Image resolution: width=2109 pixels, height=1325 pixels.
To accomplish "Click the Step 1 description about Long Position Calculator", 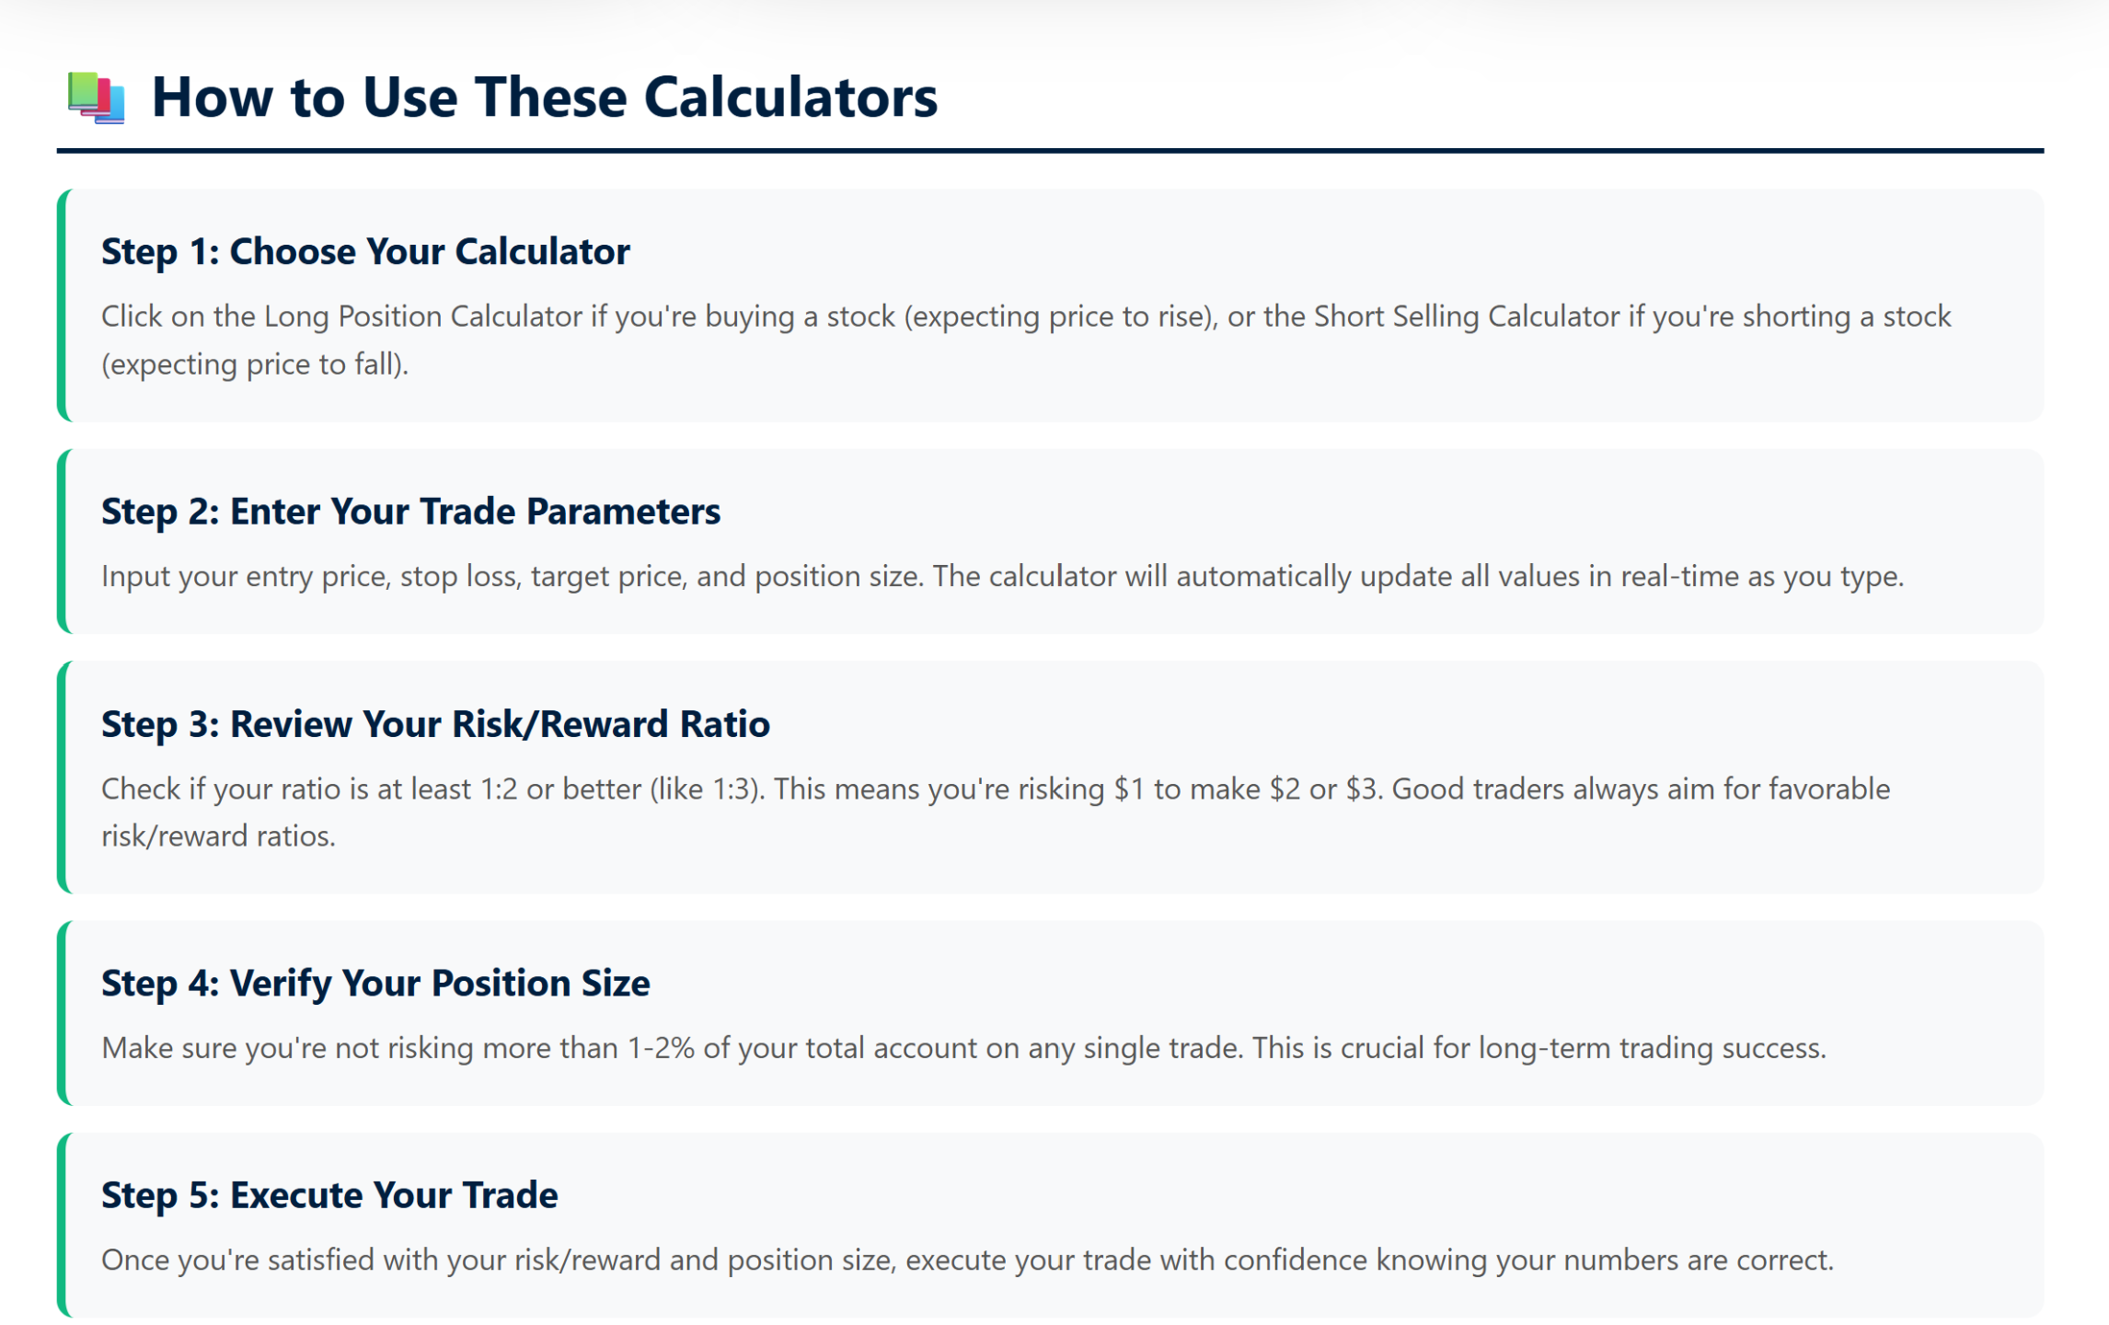I will [x=1026, y=340].
